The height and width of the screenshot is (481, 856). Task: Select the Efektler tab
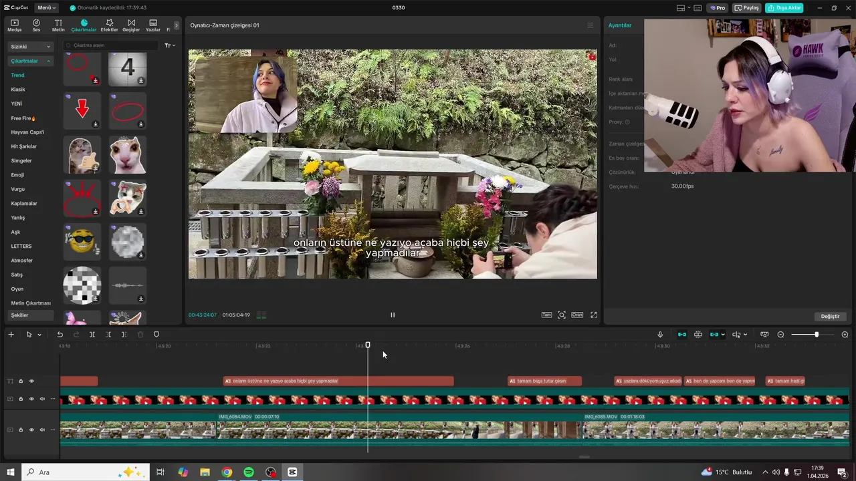point(109,25)
